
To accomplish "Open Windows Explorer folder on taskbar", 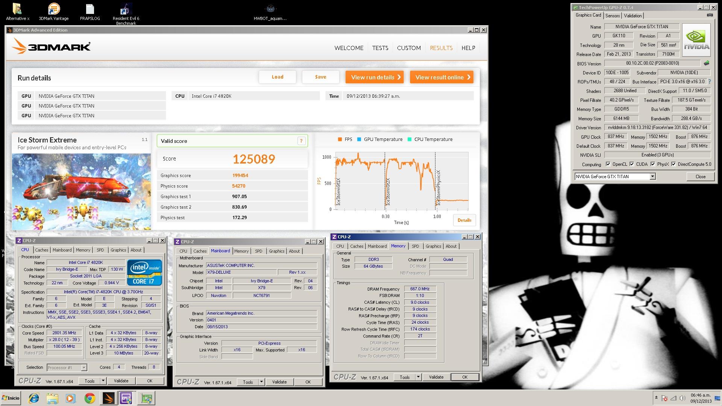I will 52,398.
